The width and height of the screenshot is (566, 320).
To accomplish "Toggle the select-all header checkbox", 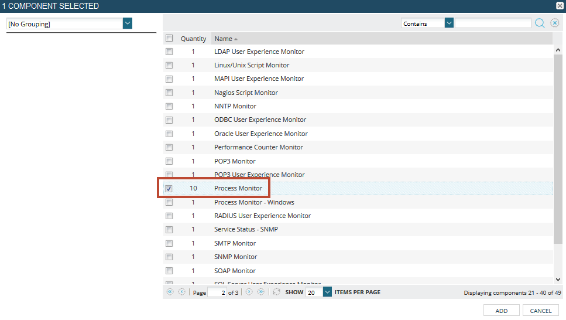I will (x=169, y=39).
